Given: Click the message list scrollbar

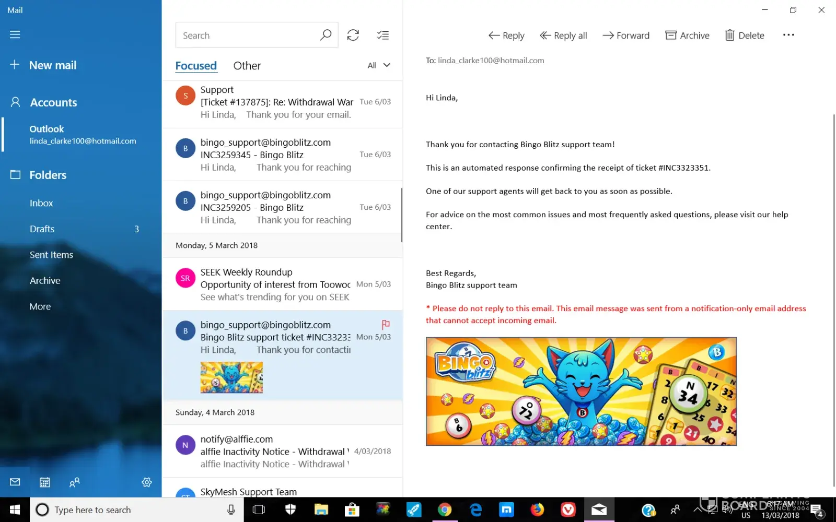Looking at the screenshot, I should tap(401, 215).
